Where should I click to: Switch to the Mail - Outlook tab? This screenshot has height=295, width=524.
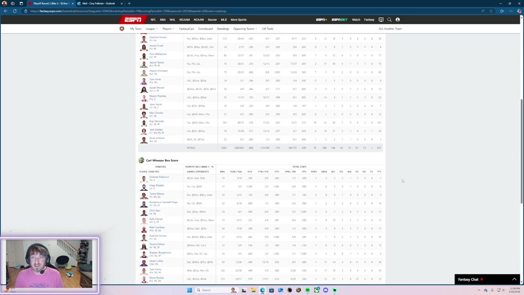click(99, 3)
